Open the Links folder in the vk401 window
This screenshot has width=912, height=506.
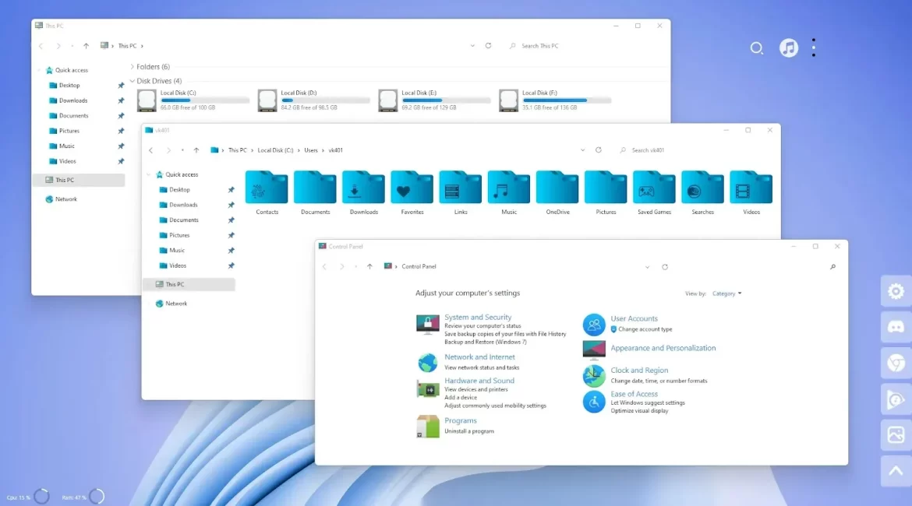tap(461, 193)
